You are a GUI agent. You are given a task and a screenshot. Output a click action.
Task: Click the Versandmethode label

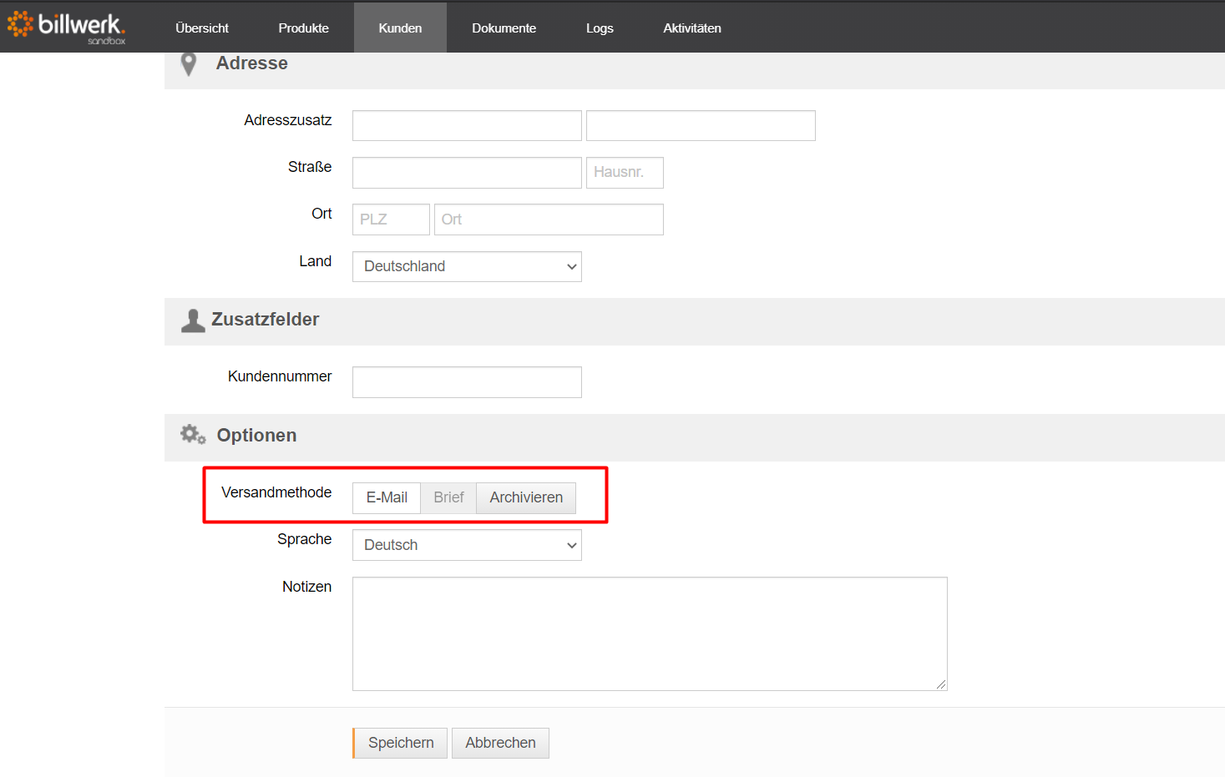276,492
